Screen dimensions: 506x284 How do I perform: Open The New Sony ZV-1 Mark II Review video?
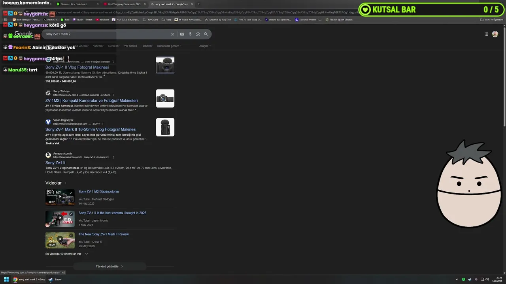[x=104, y=234]
